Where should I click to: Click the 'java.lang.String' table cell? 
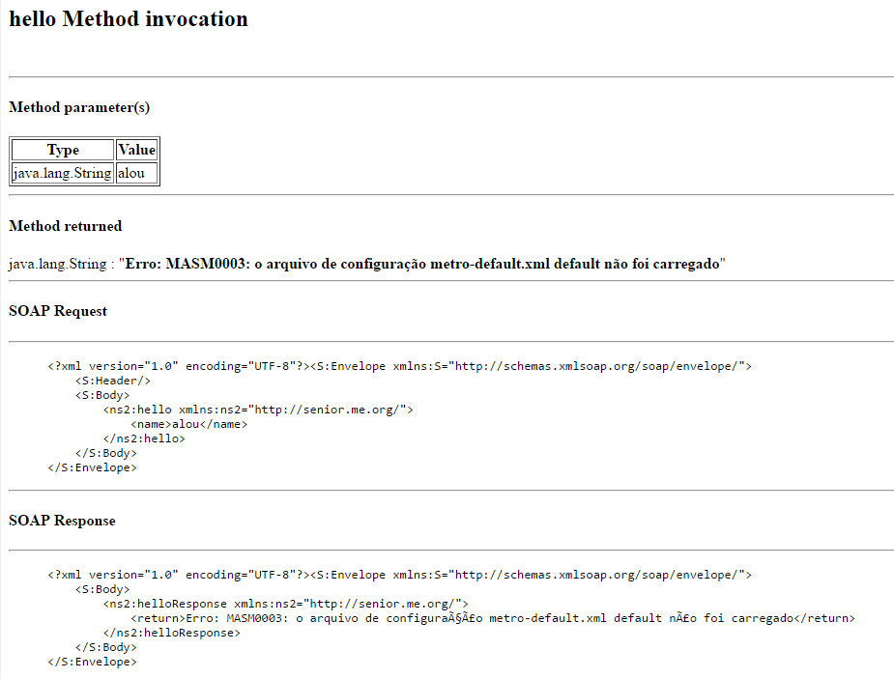point(63,173)
